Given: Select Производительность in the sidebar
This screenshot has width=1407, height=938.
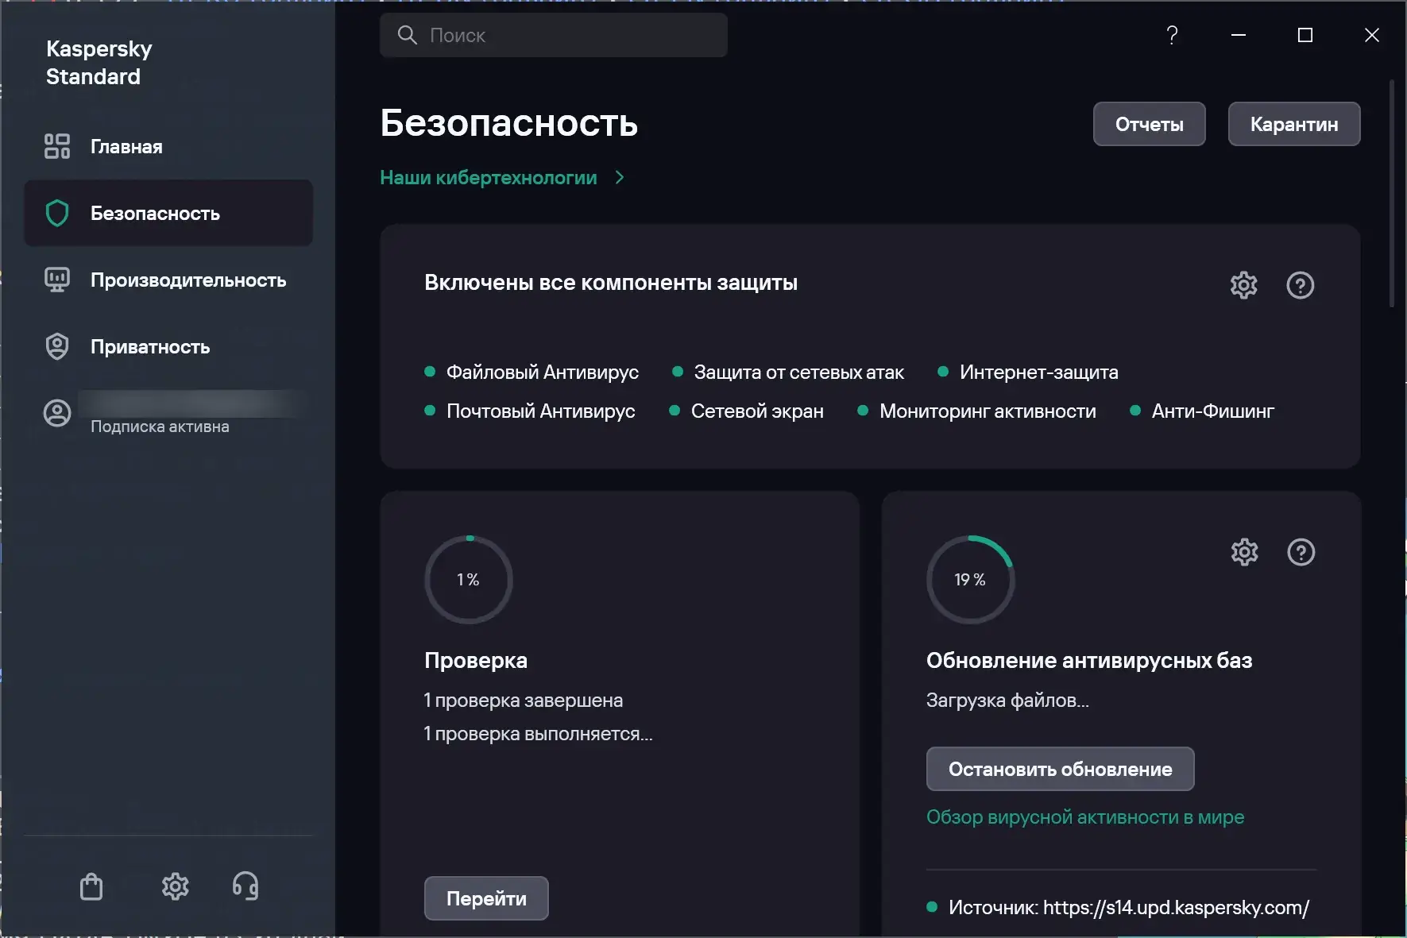Looking at the screenshot, I should point(187,280).
